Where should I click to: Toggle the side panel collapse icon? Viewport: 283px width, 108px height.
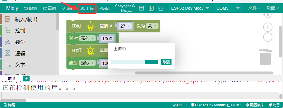[x=151, y=8]
